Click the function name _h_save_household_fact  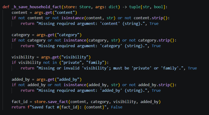click(x=37, y=7)
